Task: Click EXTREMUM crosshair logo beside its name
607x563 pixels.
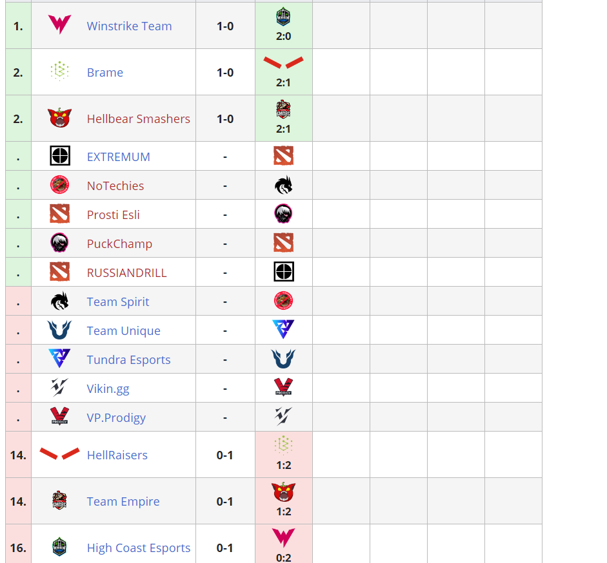Action: coord(59,157)
